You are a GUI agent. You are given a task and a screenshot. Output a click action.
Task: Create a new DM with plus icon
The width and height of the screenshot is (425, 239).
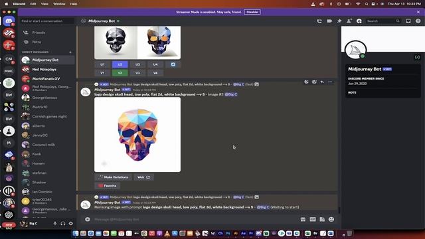[x=70, y=52]
